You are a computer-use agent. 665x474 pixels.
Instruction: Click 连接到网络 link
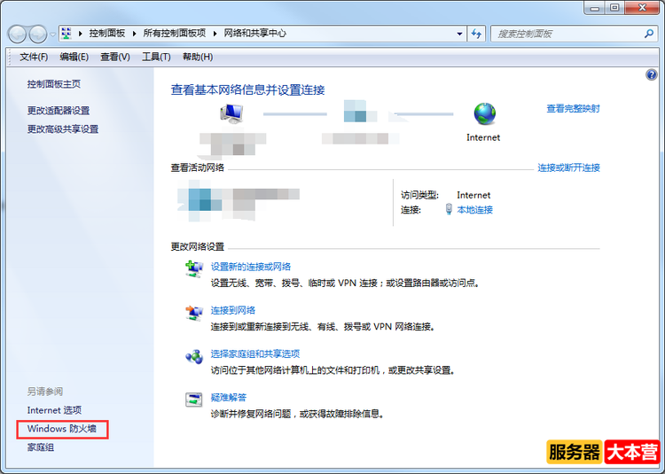pyautogui.click(x=233, y=310)
